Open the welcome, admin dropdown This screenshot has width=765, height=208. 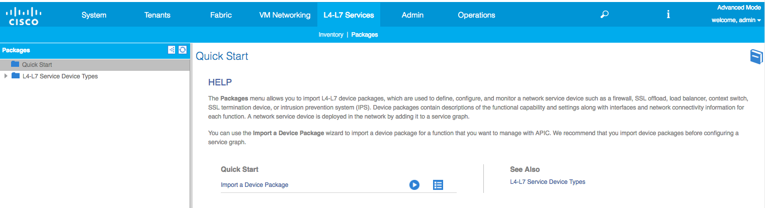[x=736, y=21]
